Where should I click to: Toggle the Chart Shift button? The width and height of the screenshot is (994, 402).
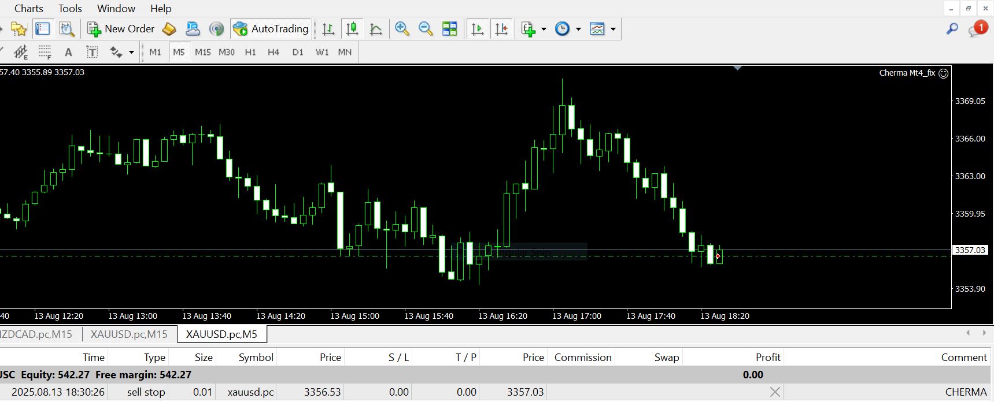click(x=501, y=29)
